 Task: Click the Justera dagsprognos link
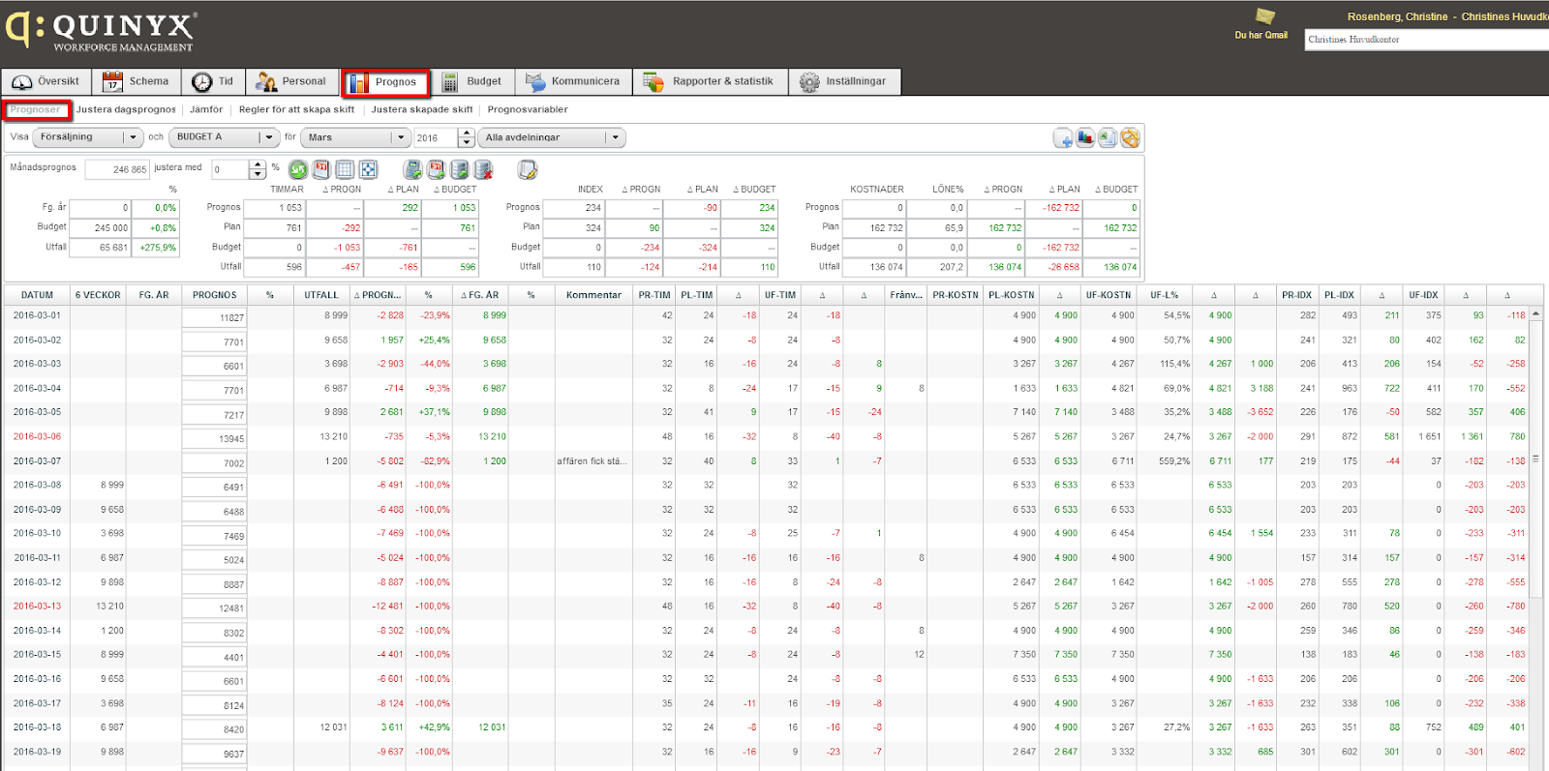[126, 110]
